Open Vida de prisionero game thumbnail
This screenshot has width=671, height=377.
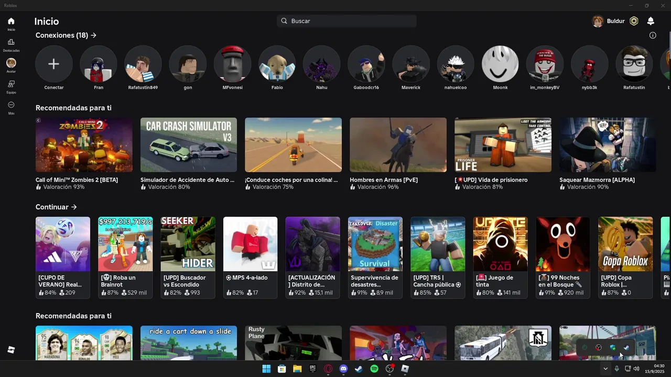coord(503,145)
